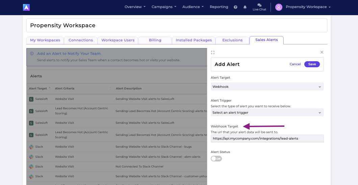This screenshot has width=358, height=185.
Task: Expand the Audience menu
Action: point(193,7)
